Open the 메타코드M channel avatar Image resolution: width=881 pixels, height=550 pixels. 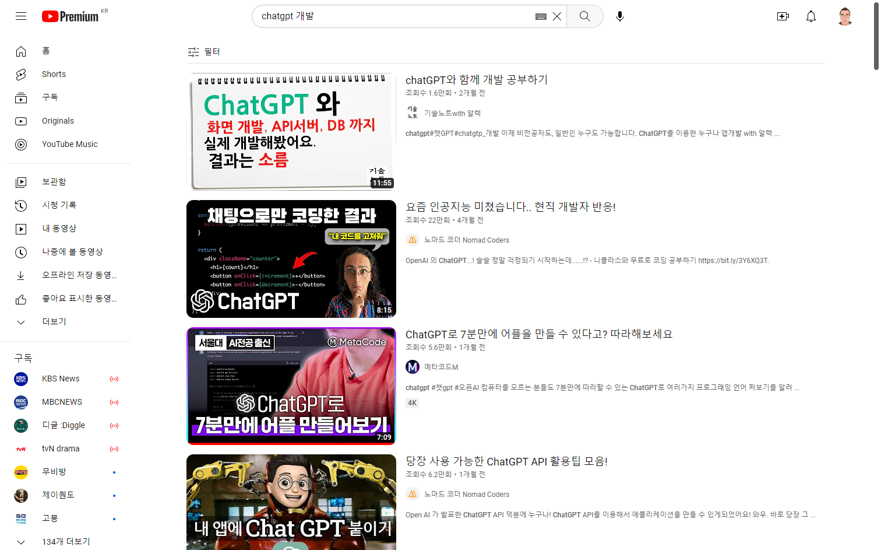[x=413, y=367]
